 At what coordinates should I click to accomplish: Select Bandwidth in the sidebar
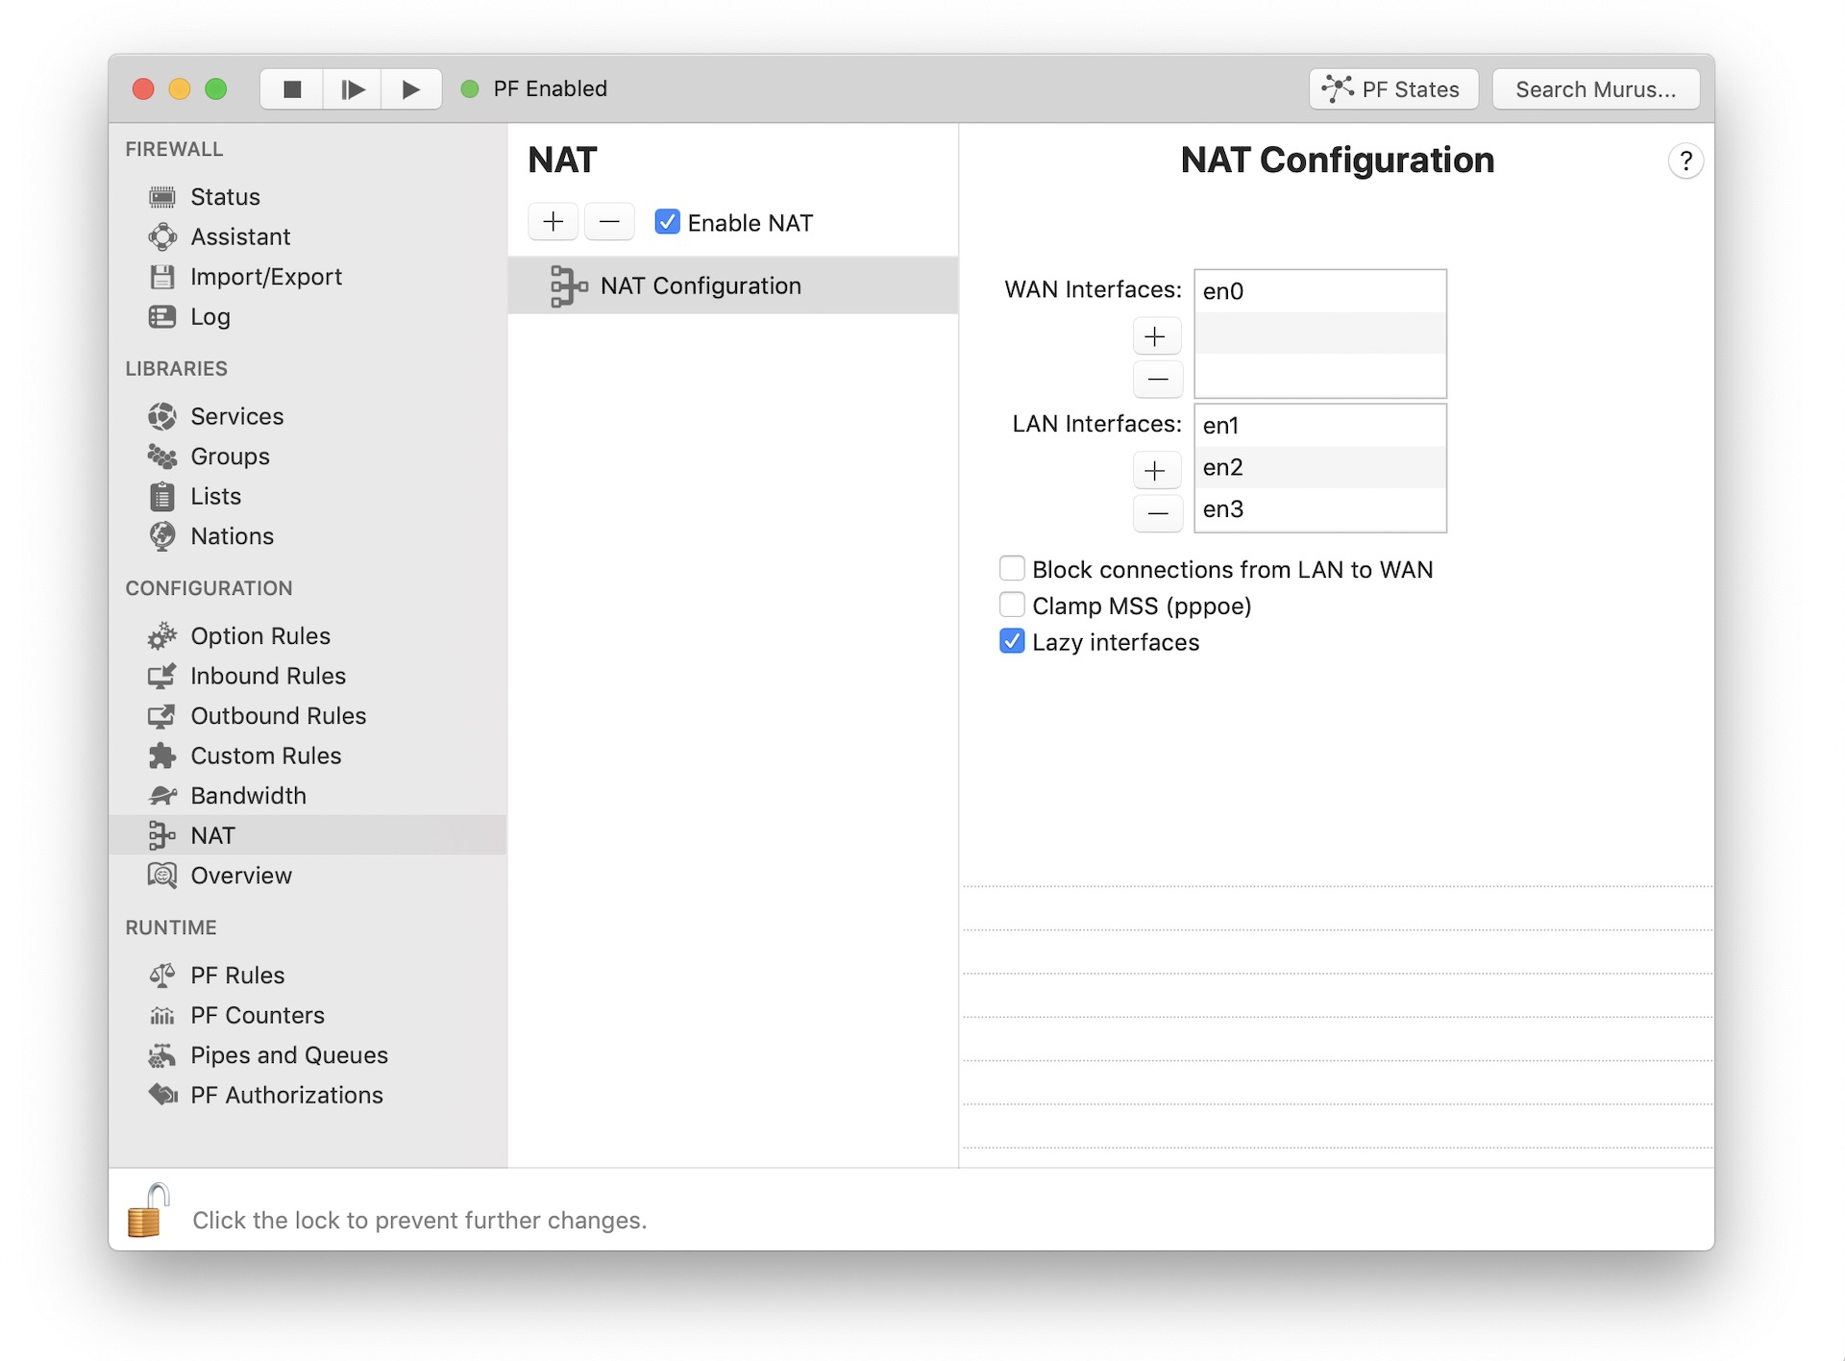[x=307, y=796]
